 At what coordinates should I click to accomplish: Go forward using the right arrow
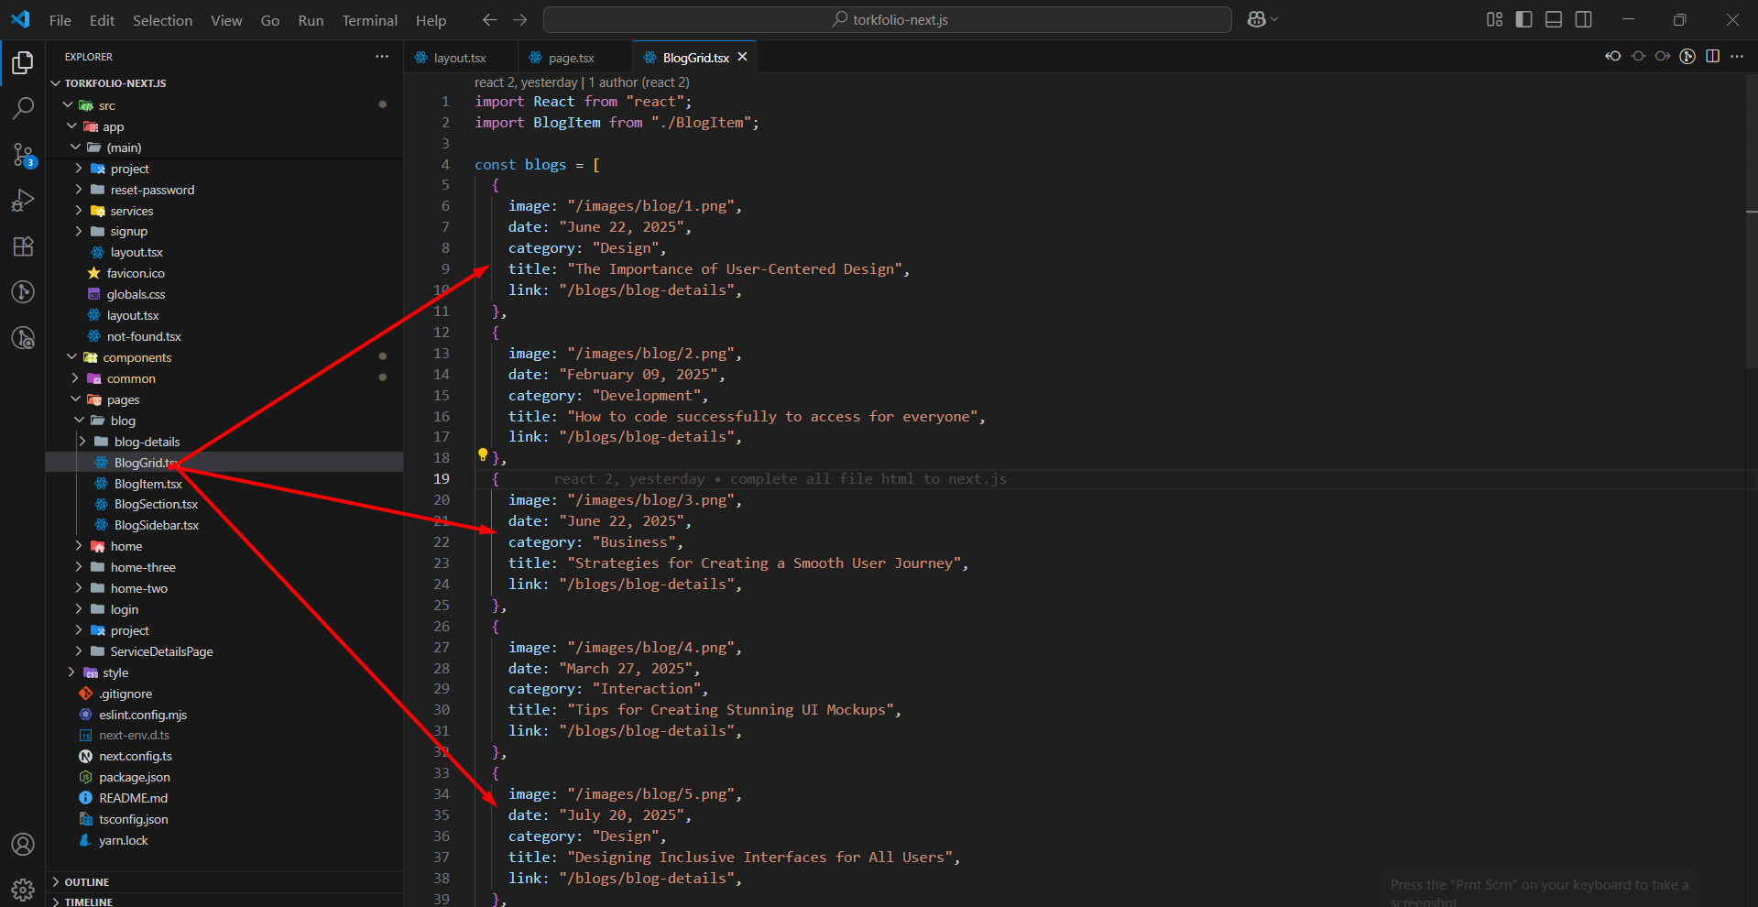coord(519,19)
